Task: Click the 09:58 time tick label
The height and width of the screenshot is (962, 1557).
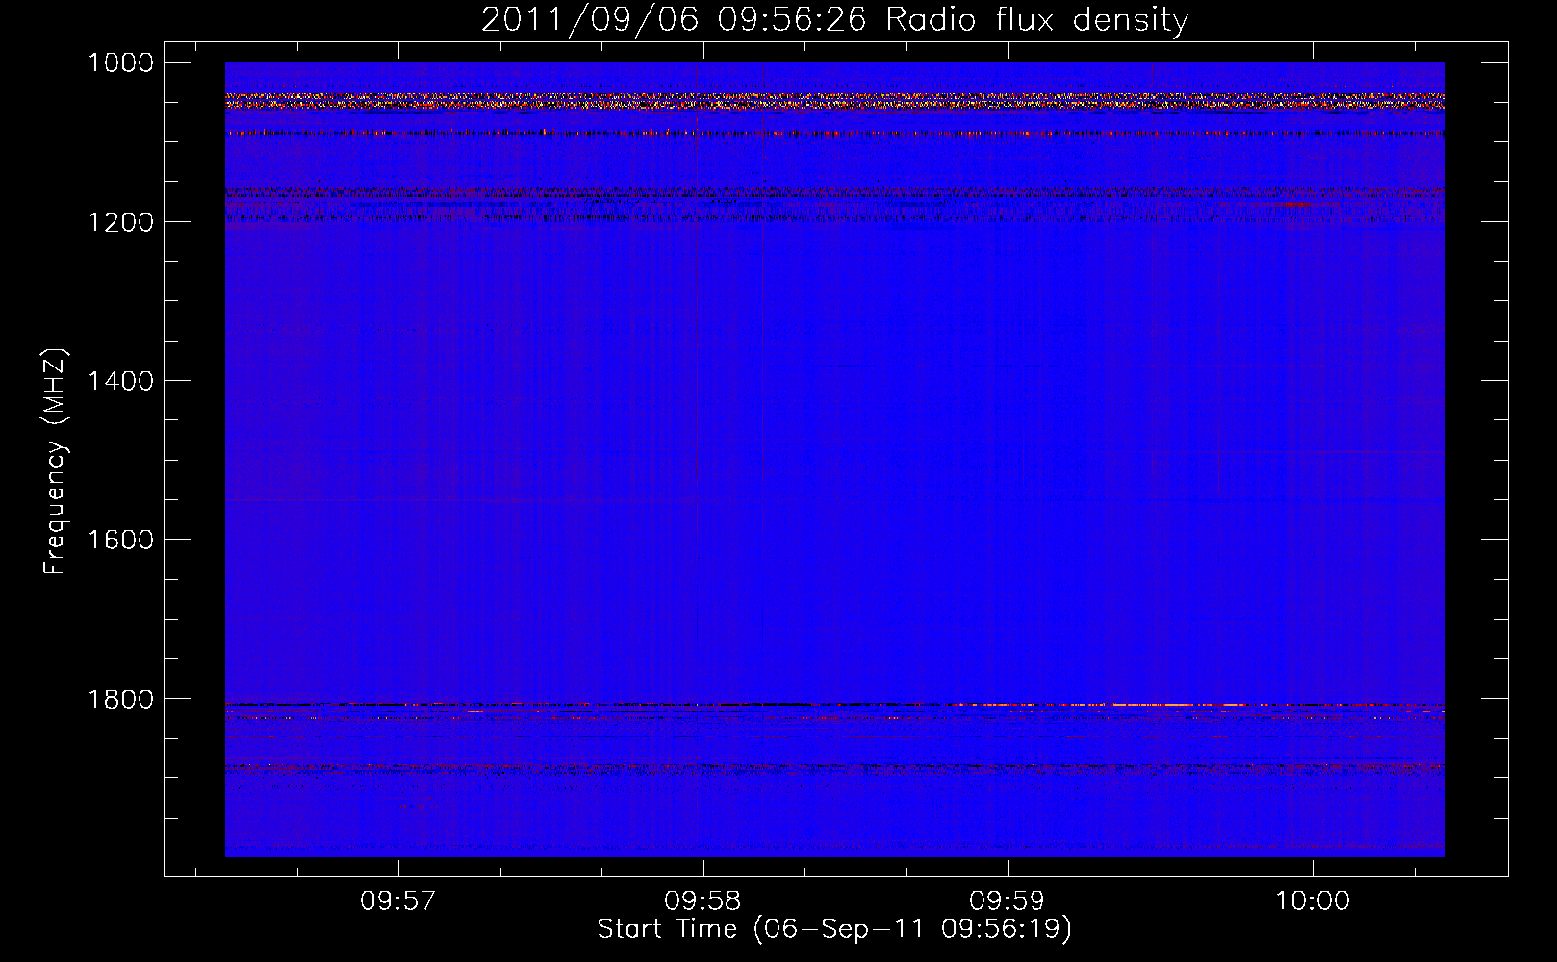Action: (702, 901)
